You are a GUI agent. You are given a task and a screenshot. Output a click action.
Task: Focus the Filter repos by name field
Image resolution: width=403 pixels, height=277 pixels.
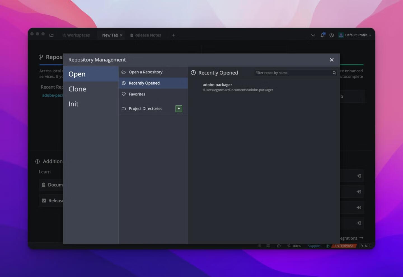point(292,73)
